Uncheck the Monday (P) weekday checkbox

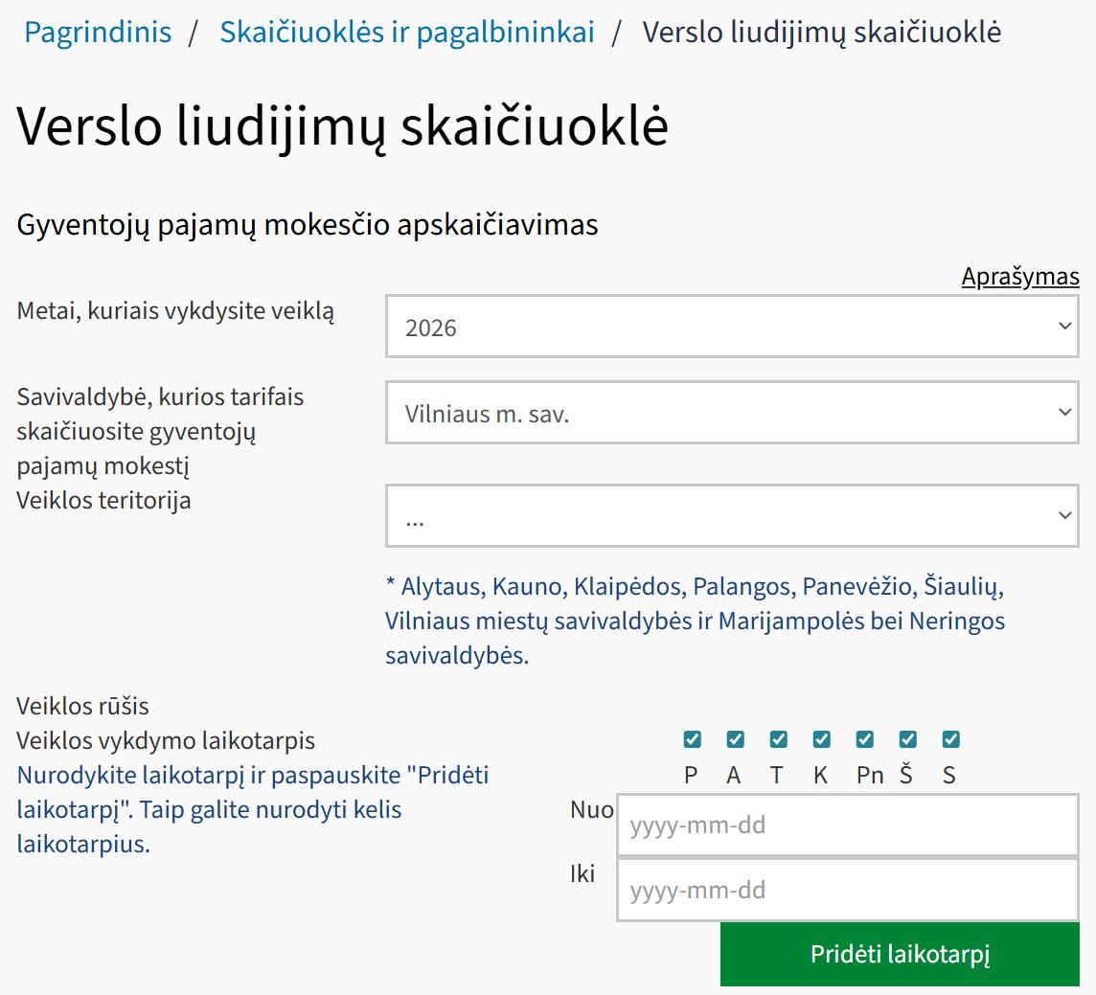(x=691, y=738)
